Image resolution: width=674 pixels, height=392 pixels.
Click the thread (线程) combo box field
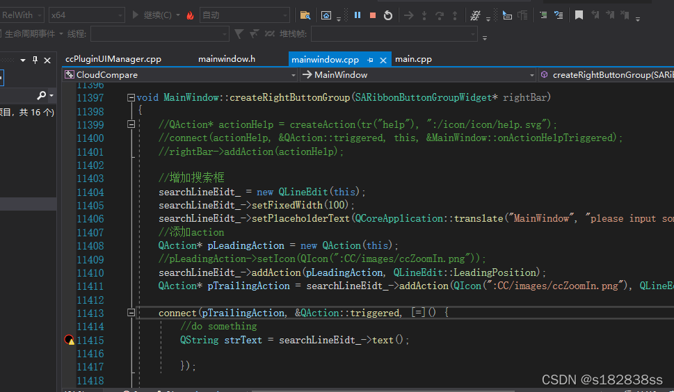click(x=159, y=33)
